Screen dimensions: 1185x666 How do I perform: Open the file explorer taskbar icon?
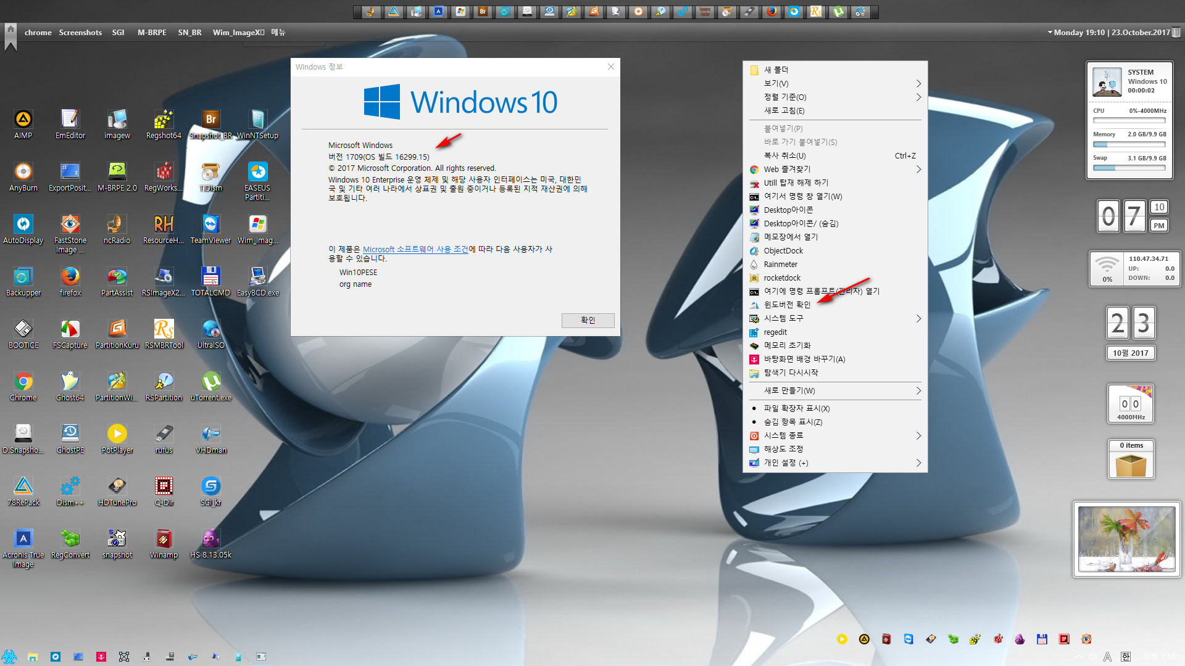[x=33, y=657]
